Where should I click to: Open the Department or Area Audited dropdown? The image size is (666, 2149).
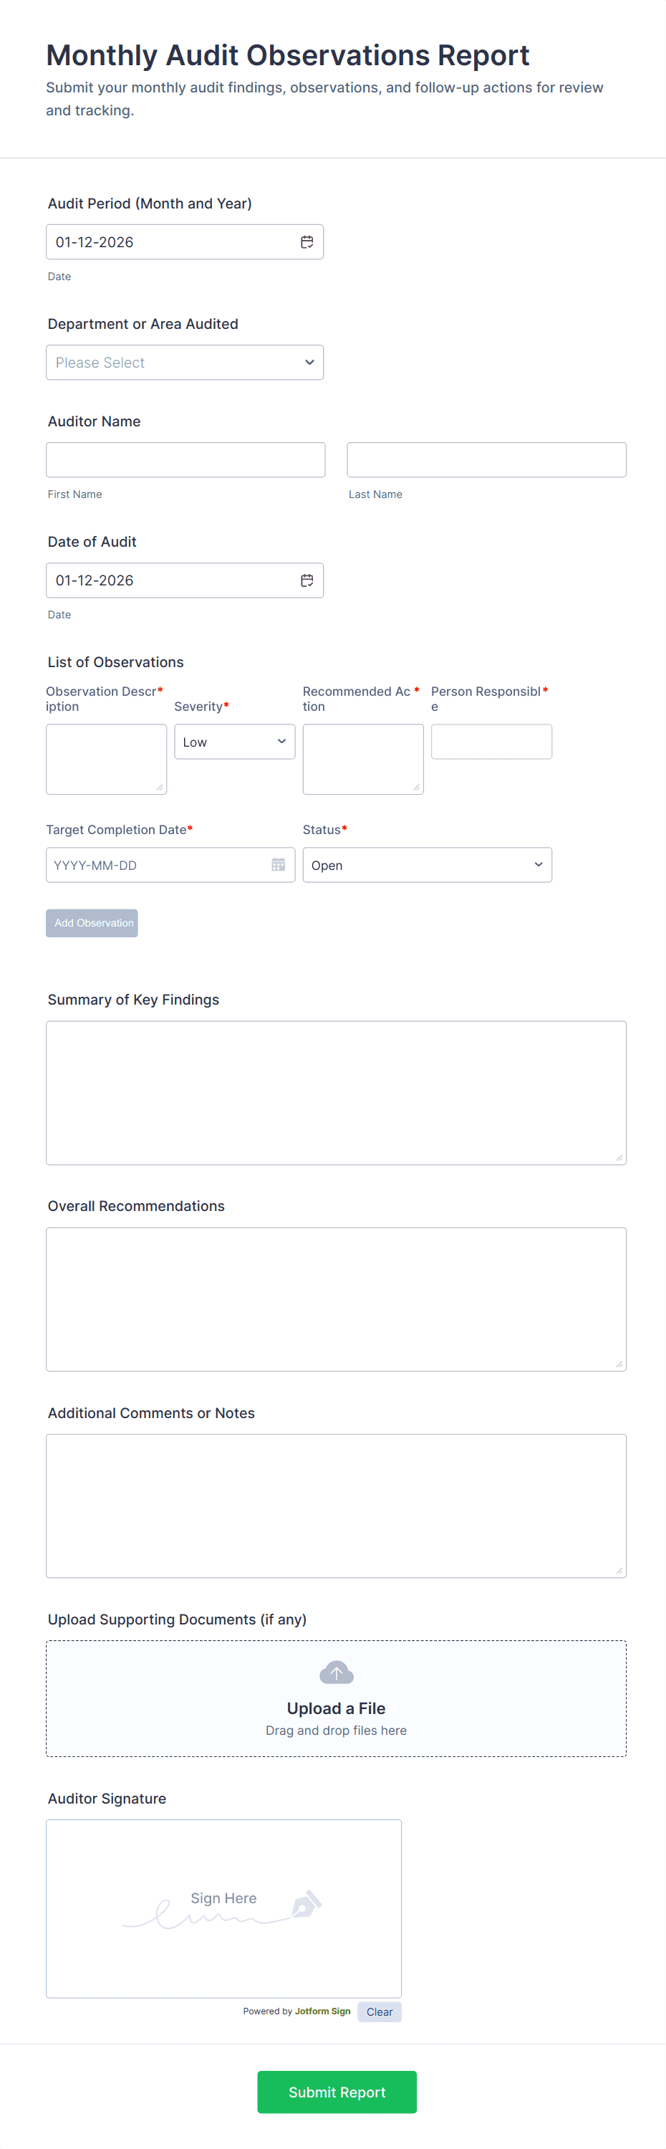184,362
